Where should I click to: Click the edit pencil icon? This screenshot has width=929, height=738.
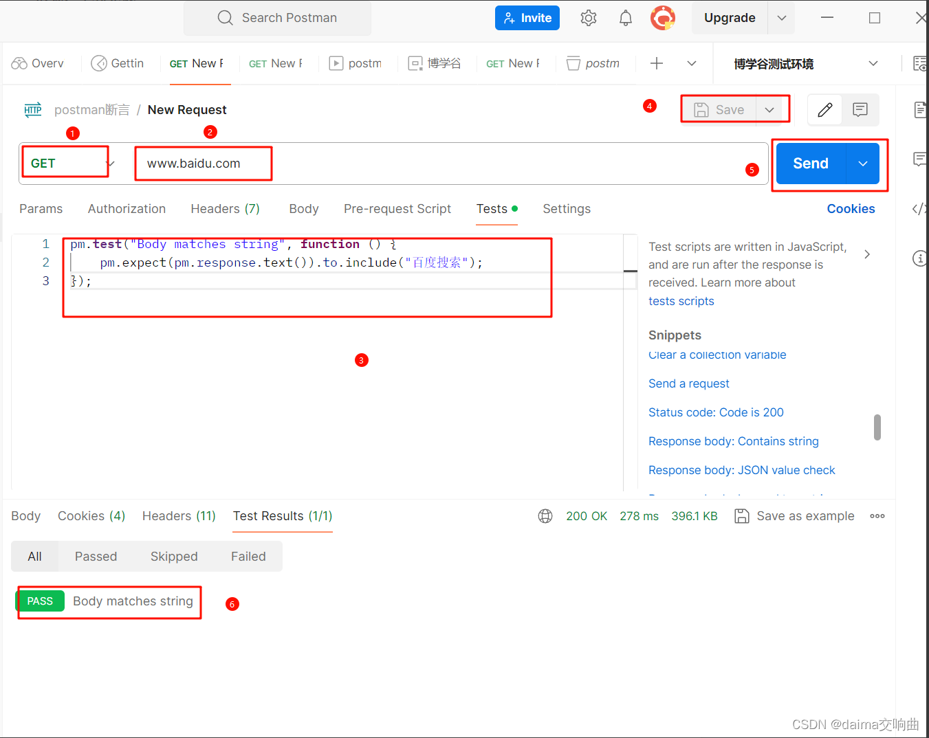click(825, 110)
